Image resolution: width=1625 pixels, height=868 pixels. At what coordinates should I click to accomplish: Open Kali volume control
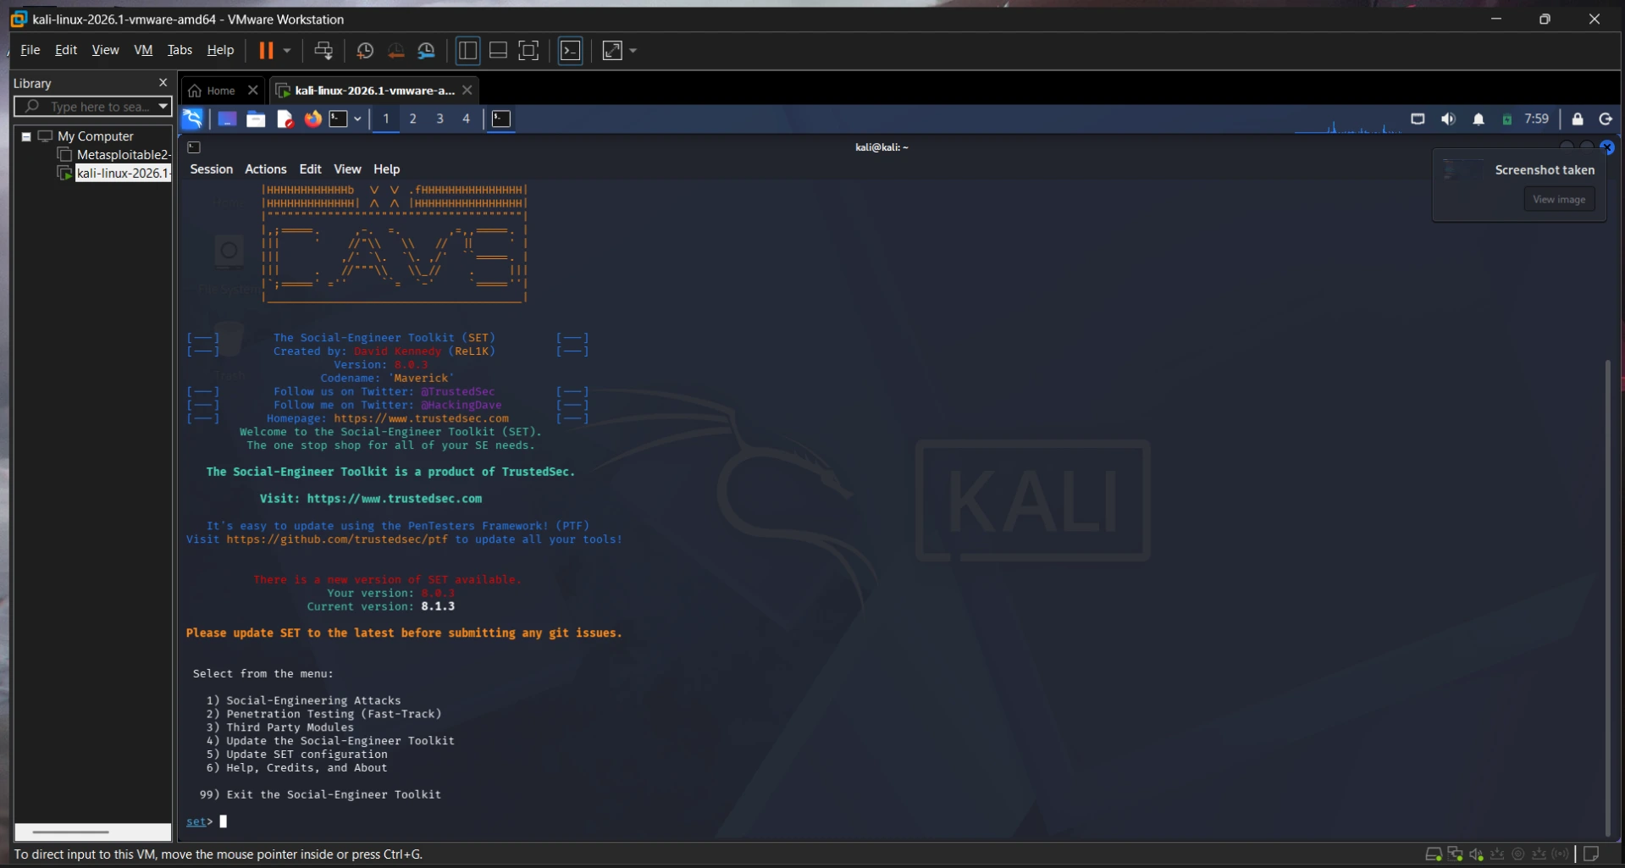[1448, 119]
